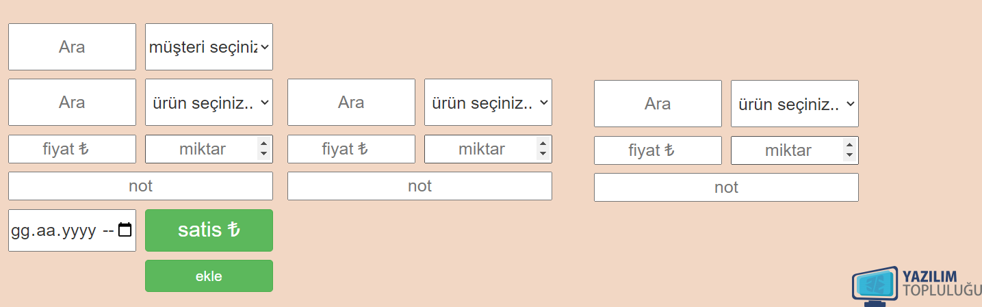Focus the customer Ara search field

click(72, 46)
